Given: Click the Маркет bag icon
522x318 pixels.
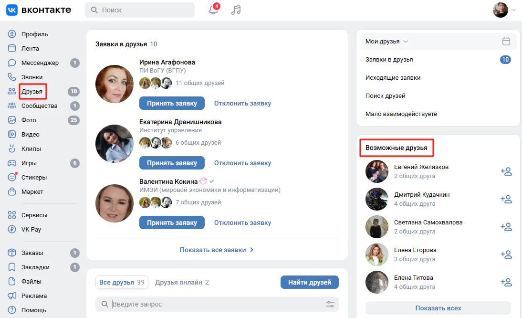Looking at the screenshot, I should pyautogui.click(x=12, y=191).
